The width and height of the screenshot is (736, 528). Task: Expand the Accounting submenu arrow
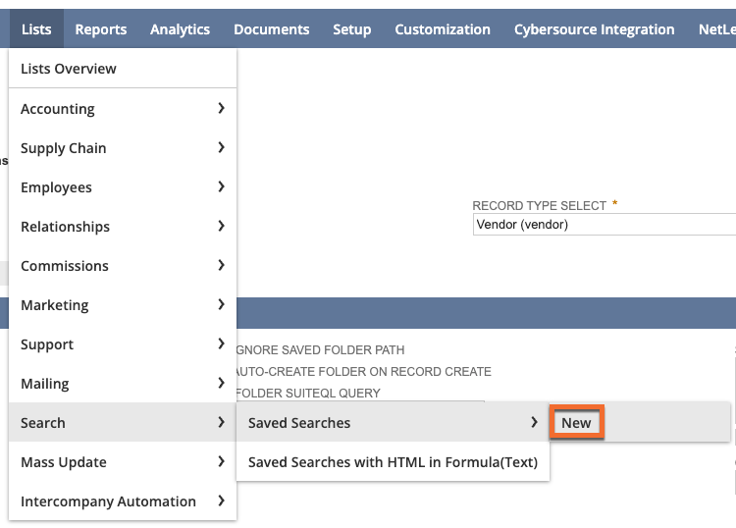[x=221, y=108]
